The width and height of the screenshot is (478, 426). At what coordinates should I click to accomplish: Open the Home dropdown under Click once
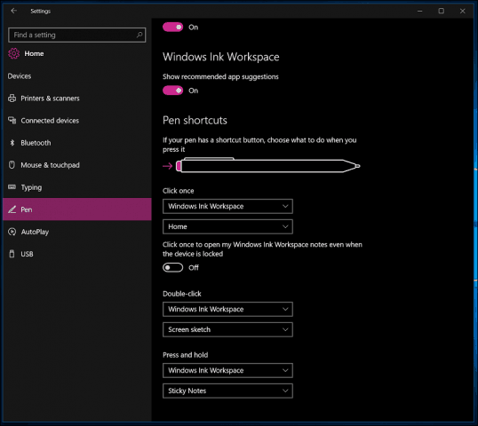[x=227, y=226]
